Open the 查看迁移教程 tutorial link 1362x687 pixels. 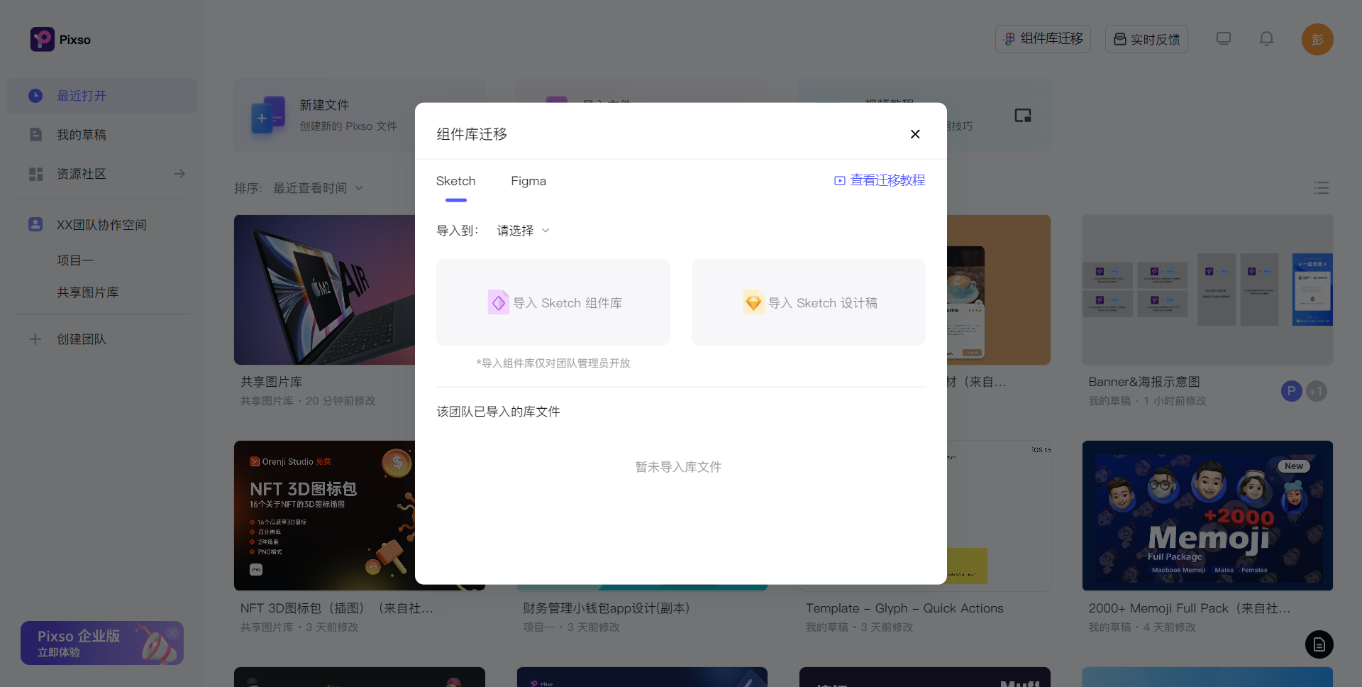point(887,180)
